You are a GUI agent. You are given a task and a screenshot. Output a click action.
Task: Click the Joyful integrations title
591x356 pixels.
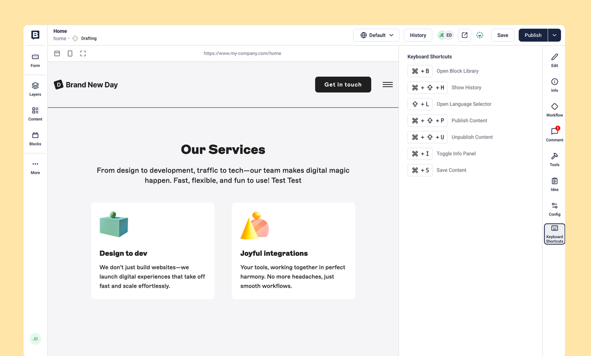(x=274, y=253)
